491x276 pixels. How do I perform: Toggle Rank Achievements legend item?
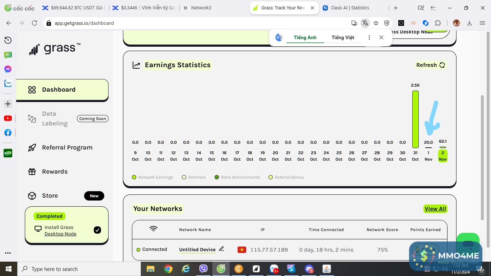pos(237,177)
